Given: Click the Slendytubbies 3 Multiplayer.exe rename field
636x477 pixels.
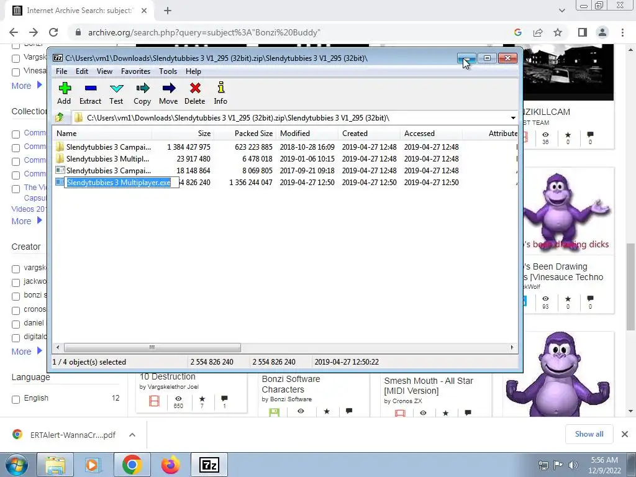Looking at the screenshot, I should 121,183.
